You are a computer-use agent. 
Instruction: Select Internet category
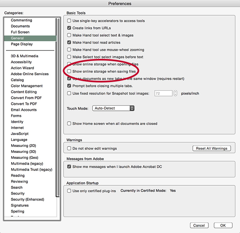point(17,128)
